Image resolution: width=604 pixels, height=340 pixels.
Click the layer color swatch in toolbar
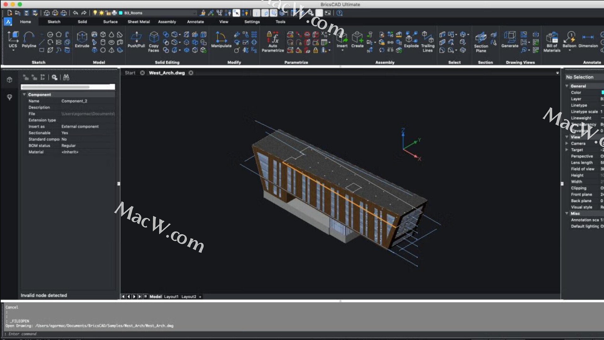coord(120,13)
